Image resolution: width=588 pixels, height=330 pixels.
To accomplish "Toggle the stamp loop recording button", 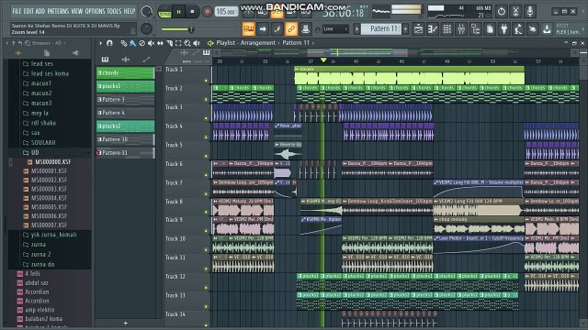I will tap(305, 28).
